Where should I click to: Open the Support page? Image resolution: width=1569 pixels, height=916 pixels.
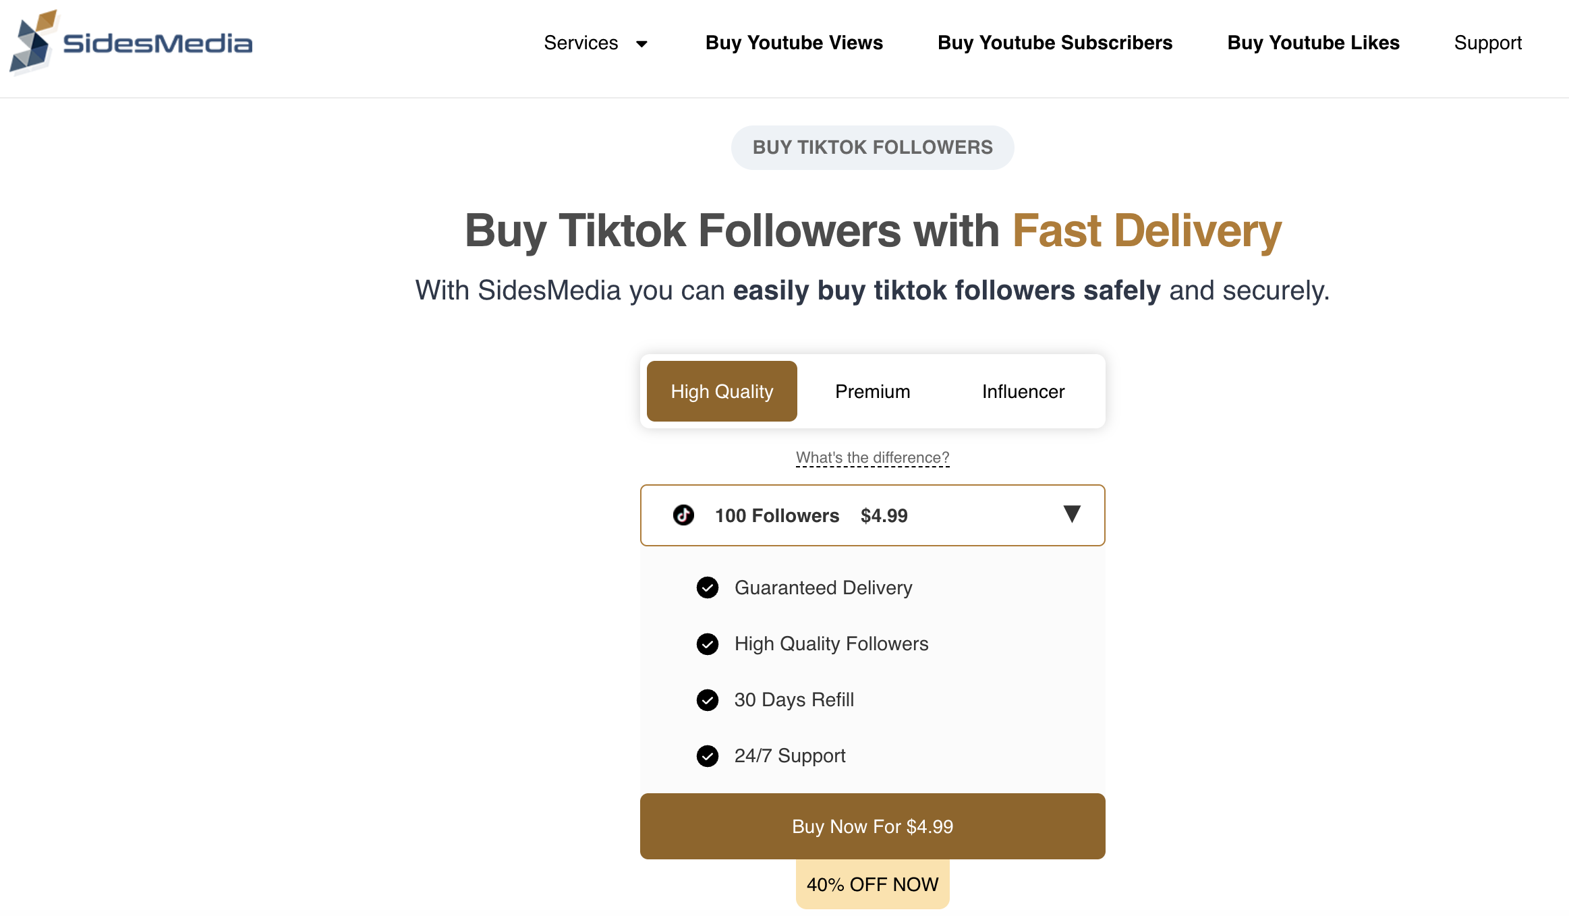tap(1487, 42)
